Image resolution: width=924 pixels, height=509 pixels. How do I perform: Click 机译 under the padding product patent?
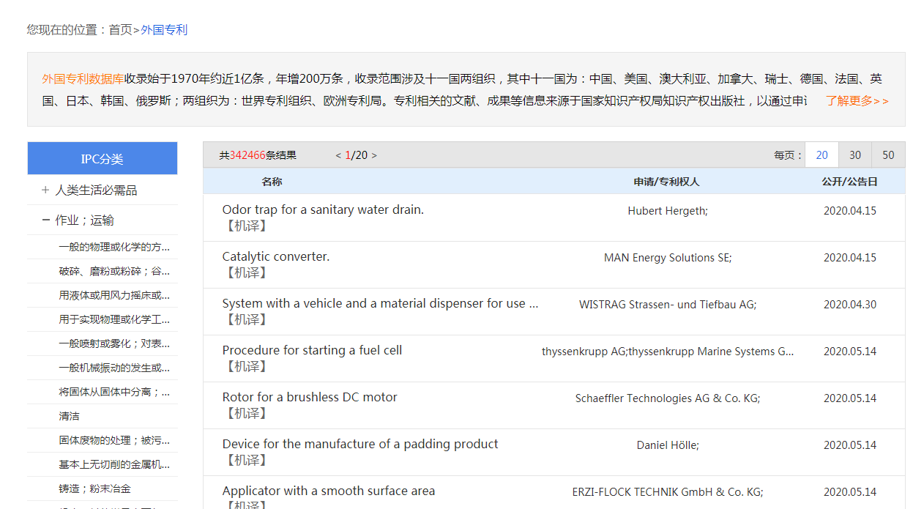coord(246,461)
